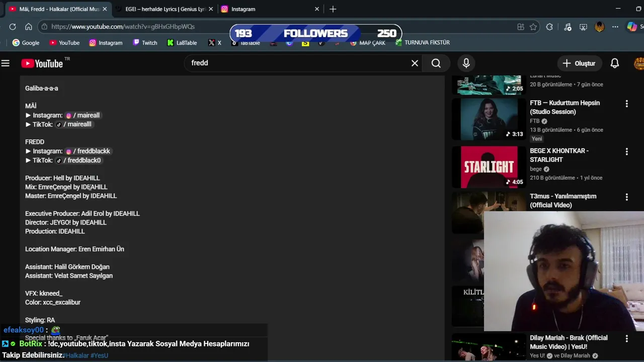Switch to the Instagram tab
Screen dimensions: 644x362
tap(271, 9)
